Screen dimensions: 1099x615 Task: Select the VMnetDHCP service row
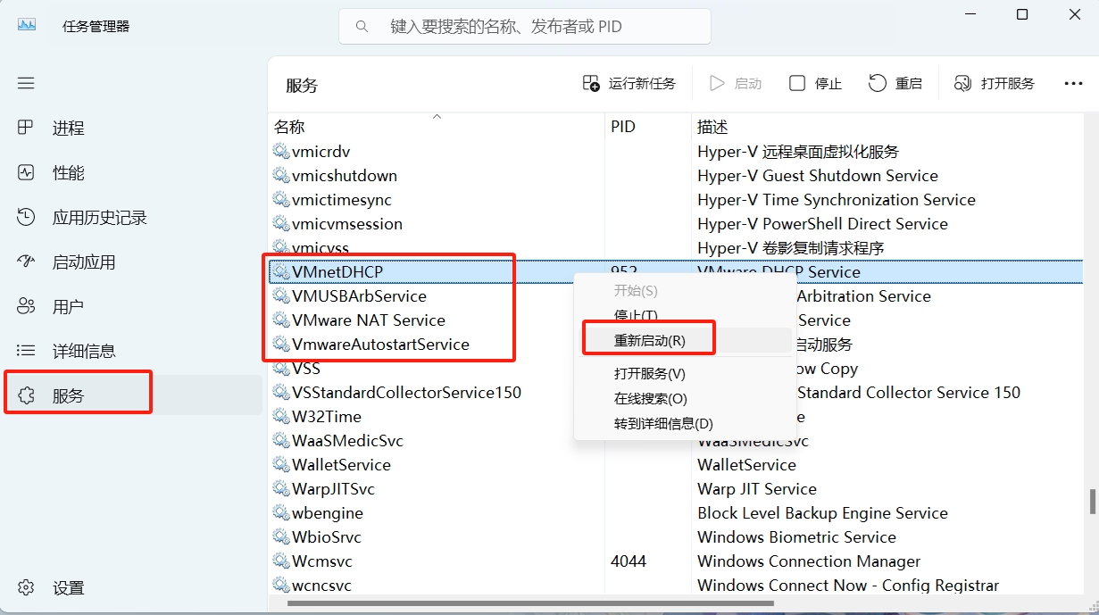click(675, 271)
